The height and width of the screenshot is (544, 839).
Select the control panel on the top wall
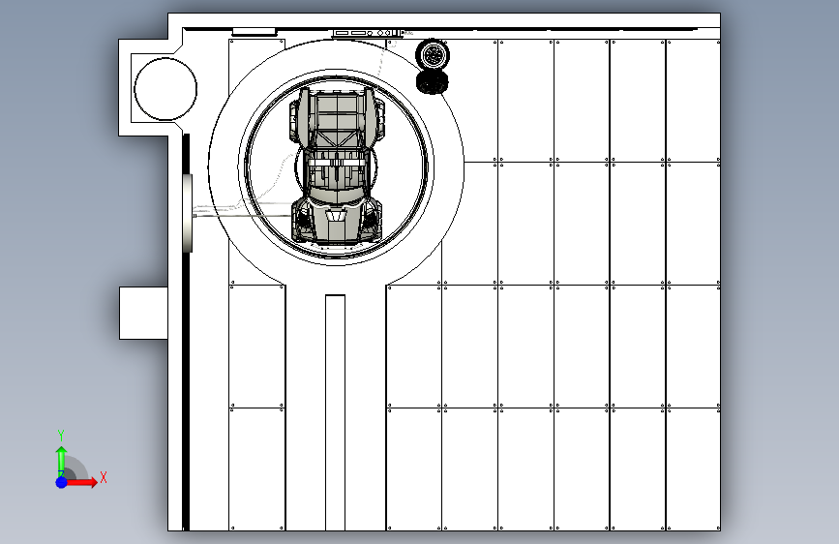pos(368,33)
